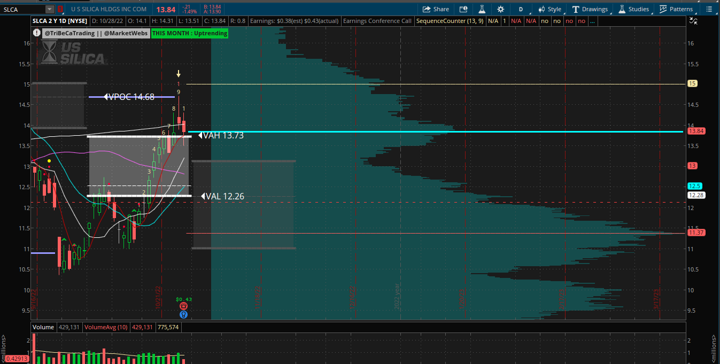Click the SLCA 2 Y 1D [NYSE] label
720x364 pixels.
click(59, 21)
